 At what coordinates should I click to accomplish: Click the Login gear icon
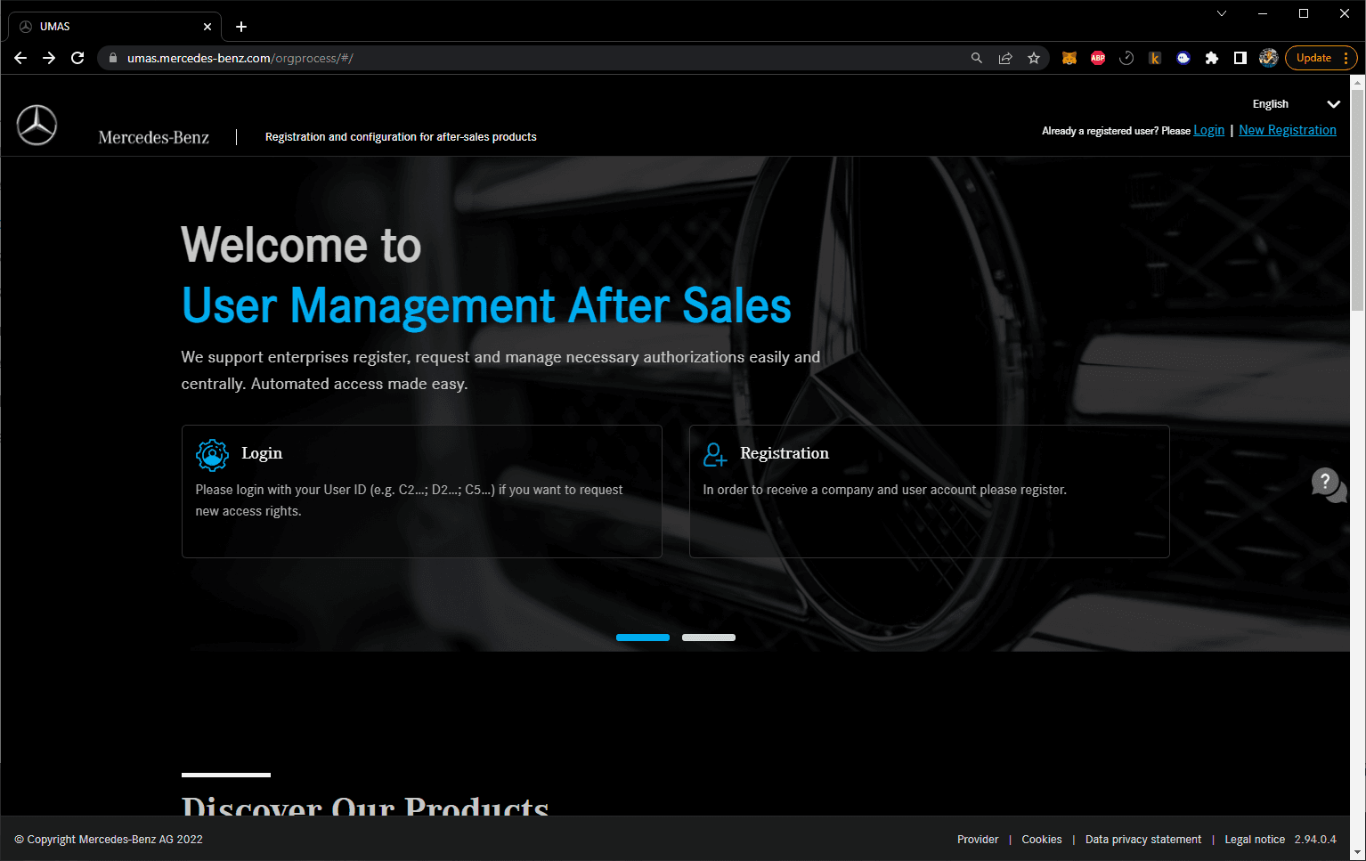click(212, 455)
